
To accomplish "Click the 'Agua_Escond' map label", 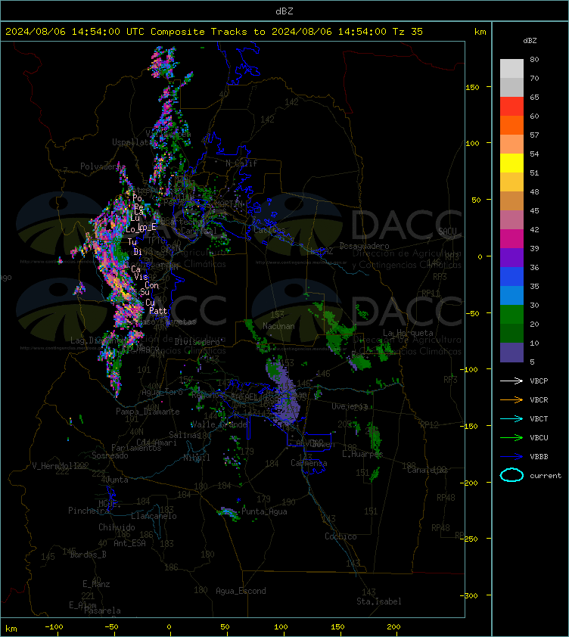I will (x=241, y=591).
